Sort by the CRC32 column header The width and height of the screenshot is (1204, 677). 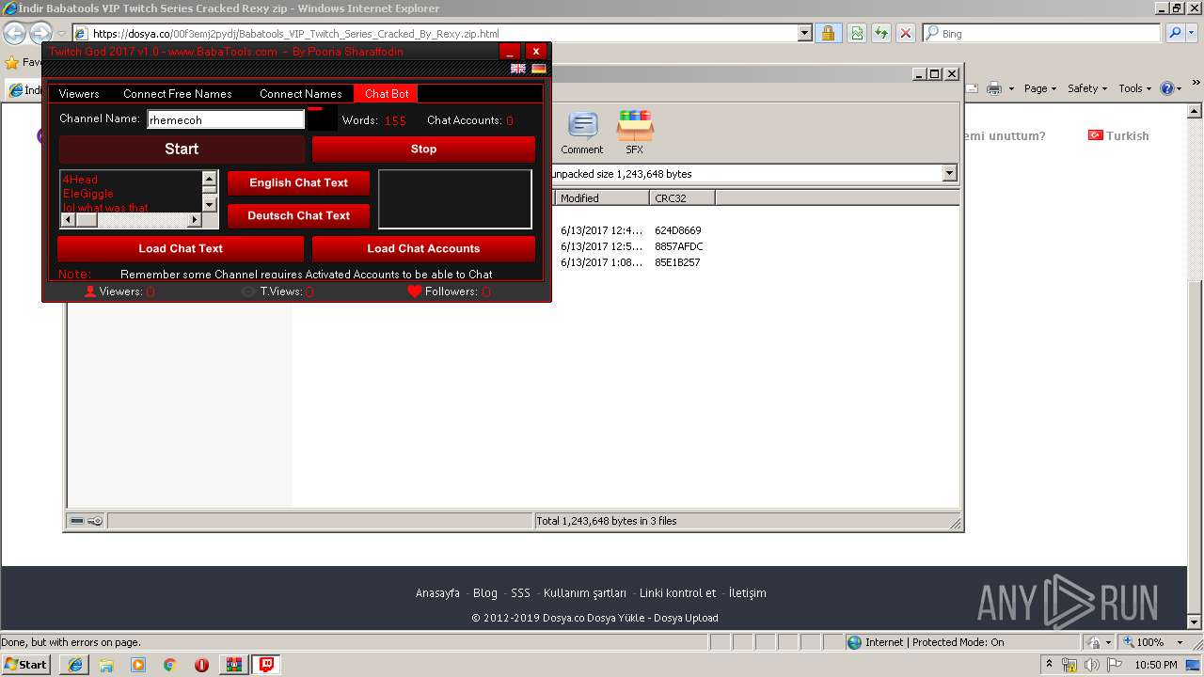(x=682, y=198)
